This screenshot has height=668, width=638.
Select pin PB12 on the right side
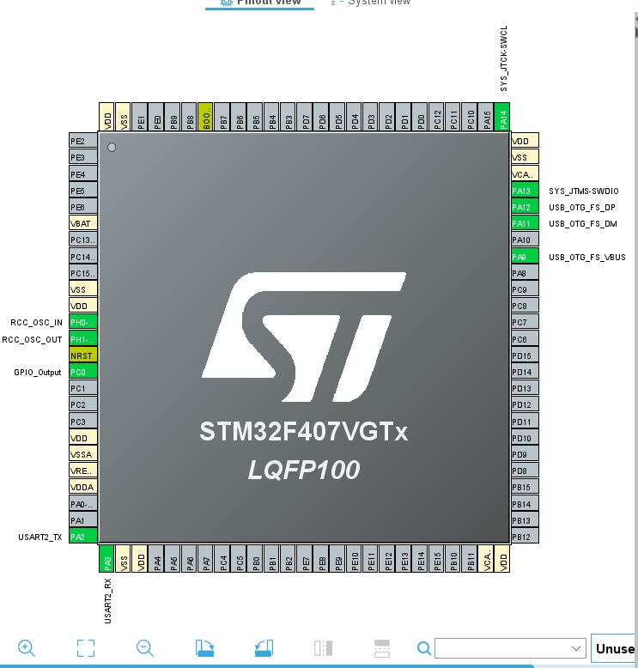pyautogui.click(x=525, y=537)
